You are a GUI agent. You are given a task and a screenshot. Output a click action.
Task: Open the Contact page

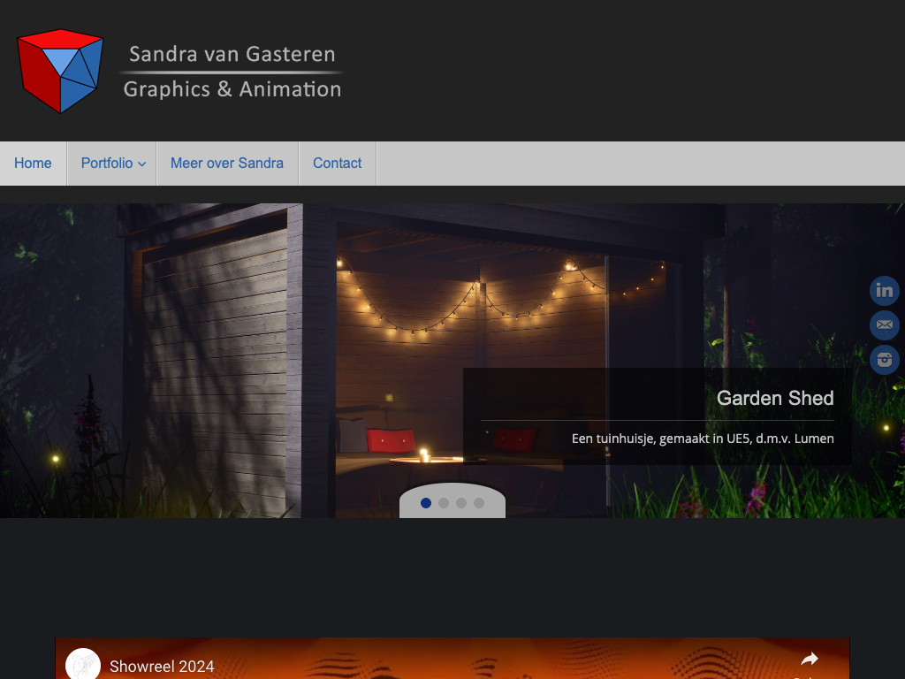(x=337, y=164)
